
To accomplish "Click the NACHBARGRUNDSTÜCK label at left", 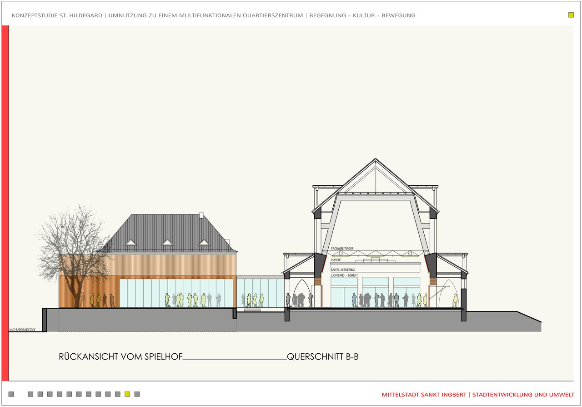I will point(22,329).
